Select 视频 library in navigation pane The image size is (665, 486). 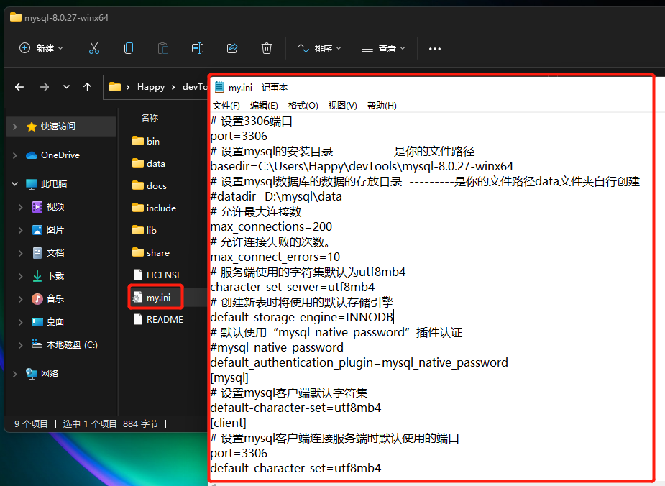48,207
